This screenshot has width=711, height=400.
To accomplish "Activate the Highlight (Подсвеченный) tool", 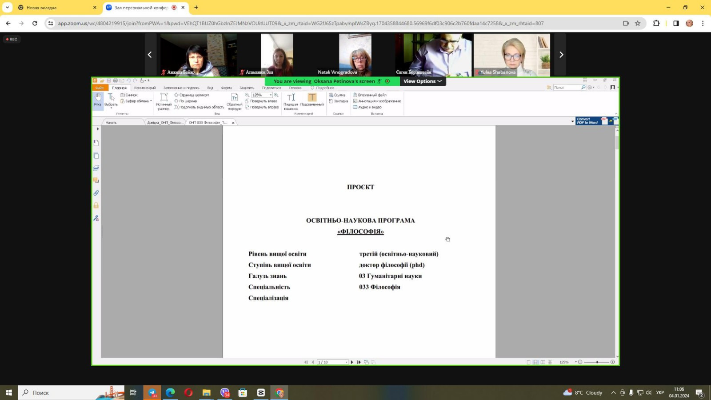I will click(312, 100).
